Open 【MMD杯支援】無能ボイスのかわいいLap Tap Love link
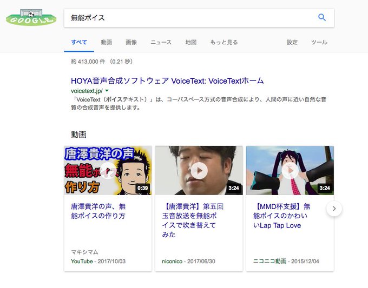The width and height of the screenshot is (368, 288). pos(282,216)
